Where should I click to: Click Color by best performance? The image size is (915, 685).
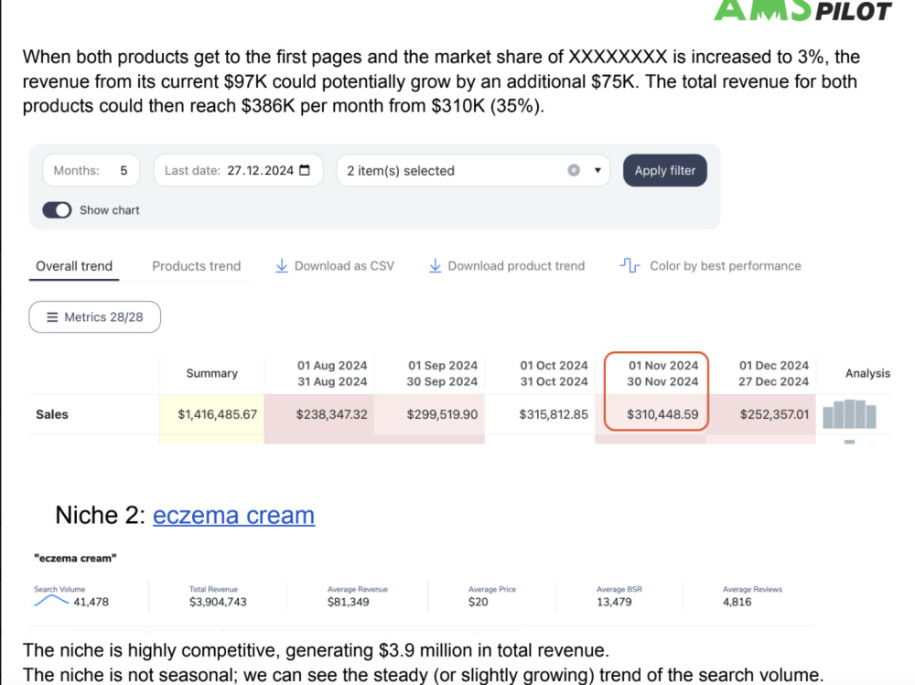(710, 266)
